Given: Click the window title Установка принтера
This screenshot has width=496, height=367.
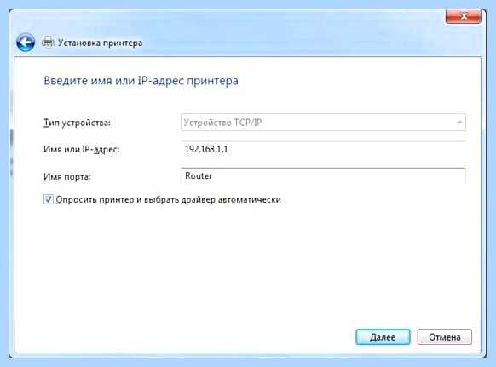Looking at the screenshot, I should pyautogui.click(x=100, y=43).
